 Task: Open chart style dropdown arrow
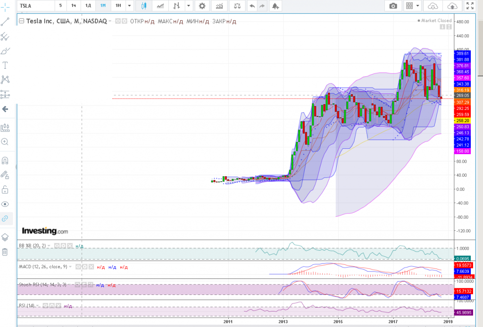coord(189,6)
